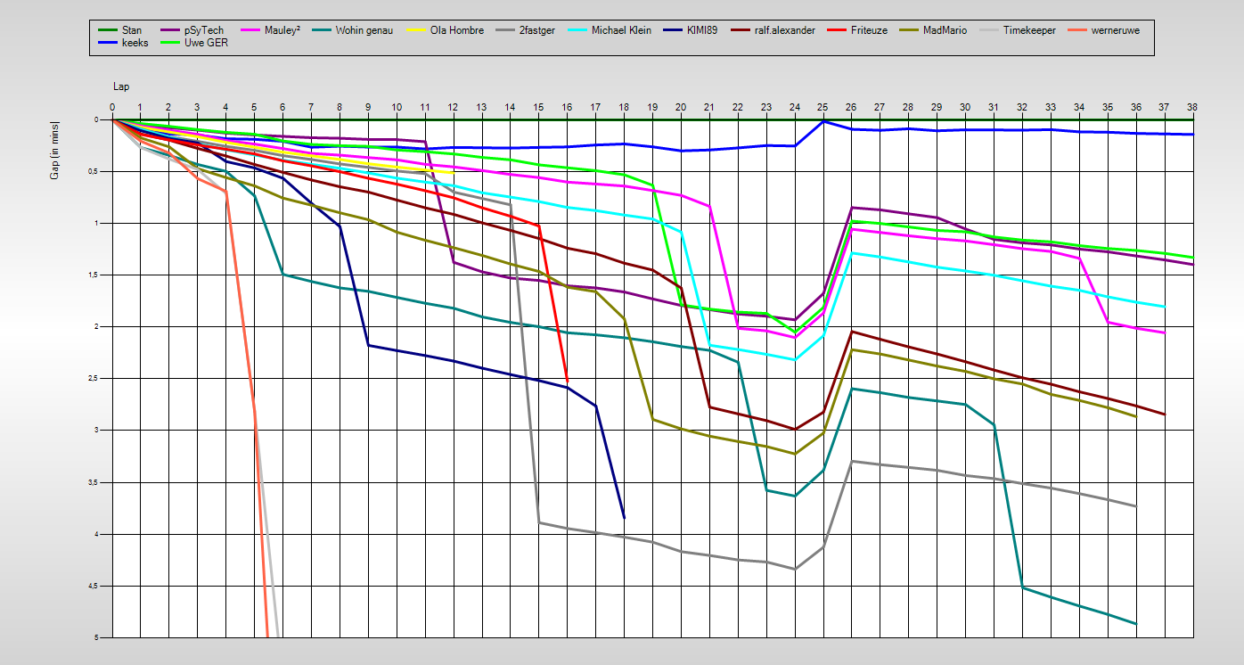The image size is (1244, 665).
Task: Click lap number 32 on the axis
Action: (1022, 108)
